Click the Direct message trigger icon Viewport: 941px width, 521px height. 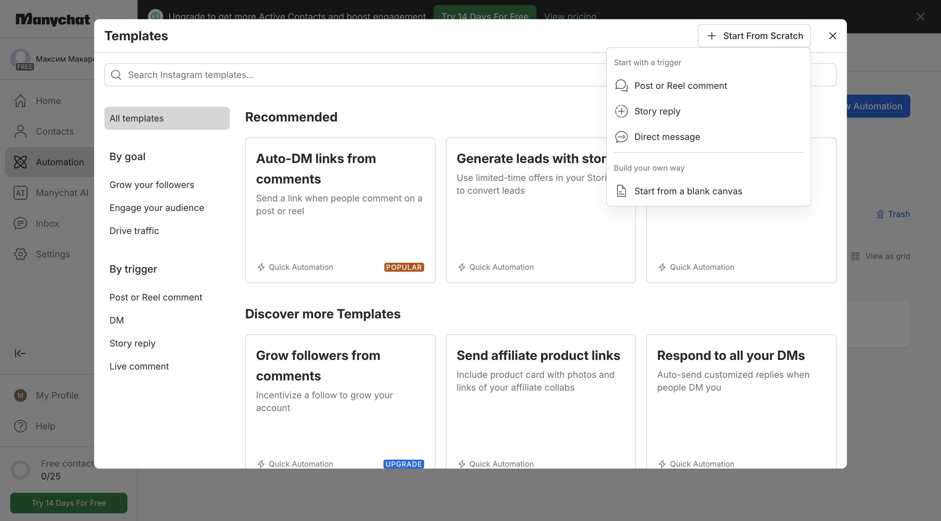(x=621, y=137)
